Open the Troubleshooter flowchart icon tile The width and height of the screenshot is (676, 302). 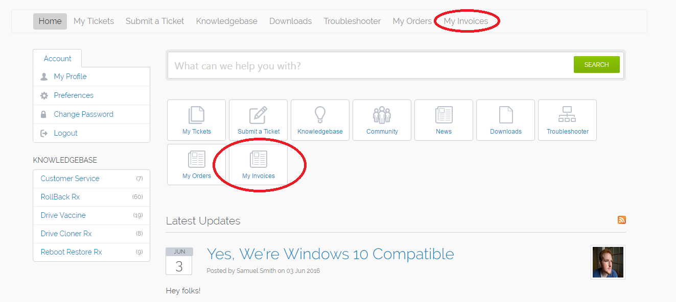click(x=567, y=115)
